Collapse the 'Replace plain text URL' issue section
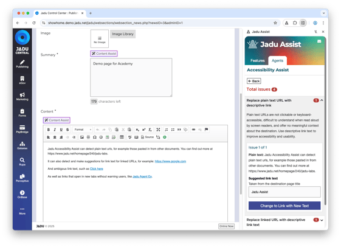Screen dimensions: 341x247 [x=322, y=100]
